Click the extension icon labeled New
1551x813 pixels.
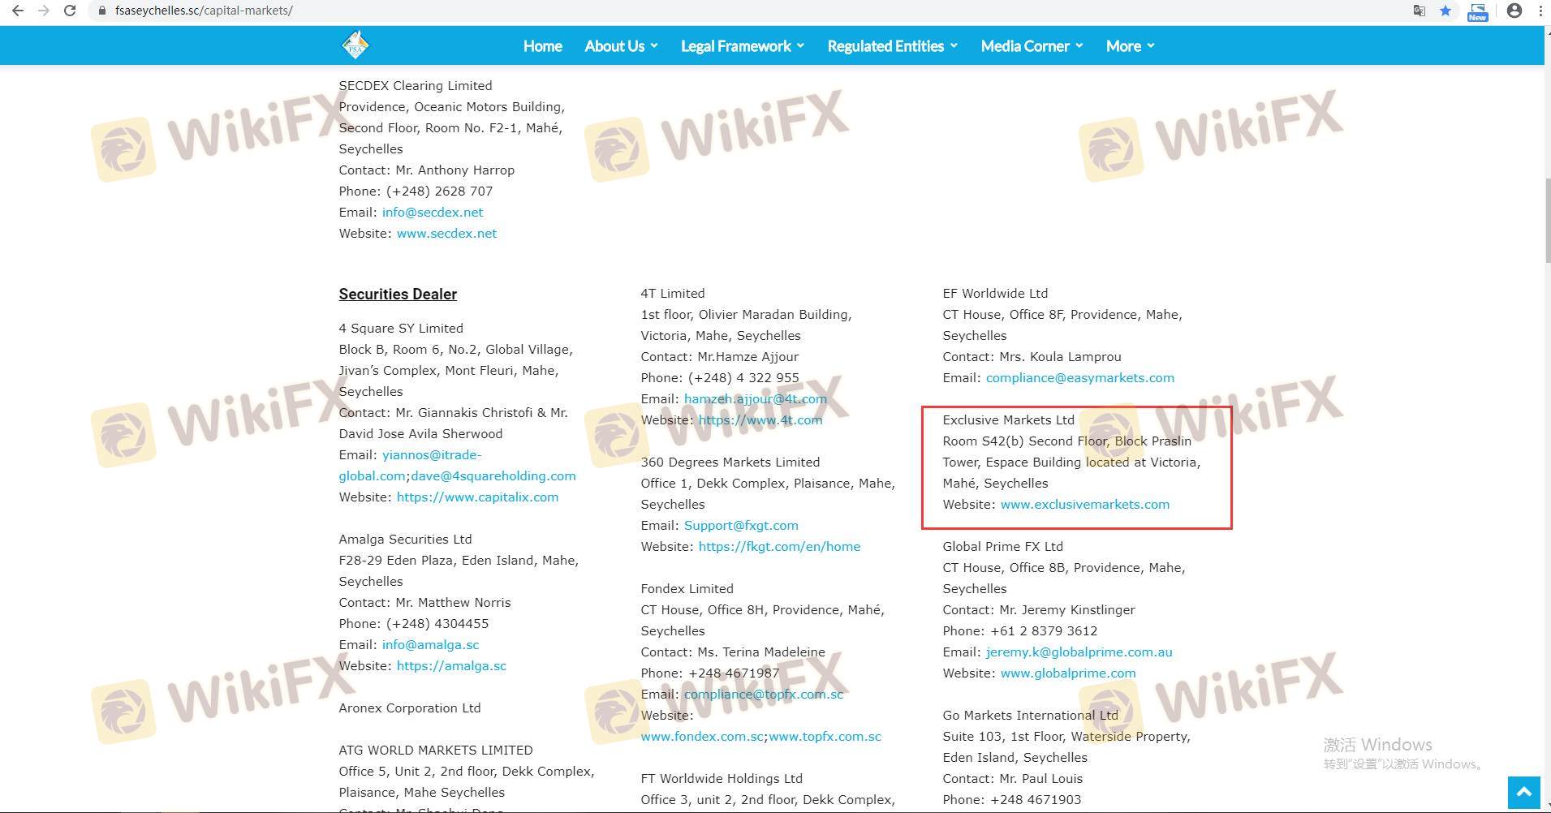[1477, 11]
